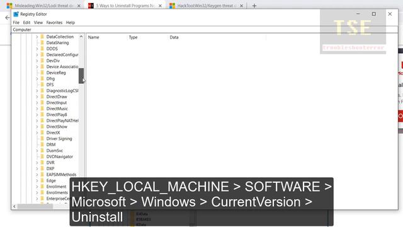Expand the DataCollection key
Image resolution: width=403 pixels, height=227 pixels.
tap(37, 37)
